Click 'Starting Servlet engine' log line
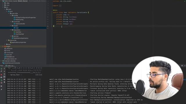 [110, 95]
